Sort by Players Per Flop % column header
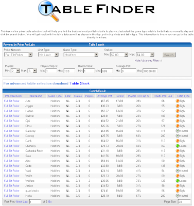The image size is (194, 206). coord(138,96)
